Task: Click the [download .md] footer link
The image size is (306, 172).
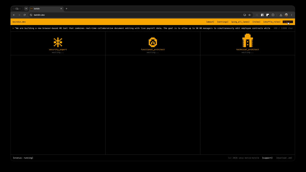Action: click(284, 158)
